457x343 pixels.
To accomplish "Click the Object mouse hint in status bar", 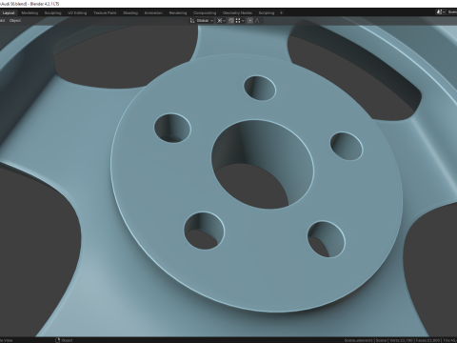I will point(64,340).
